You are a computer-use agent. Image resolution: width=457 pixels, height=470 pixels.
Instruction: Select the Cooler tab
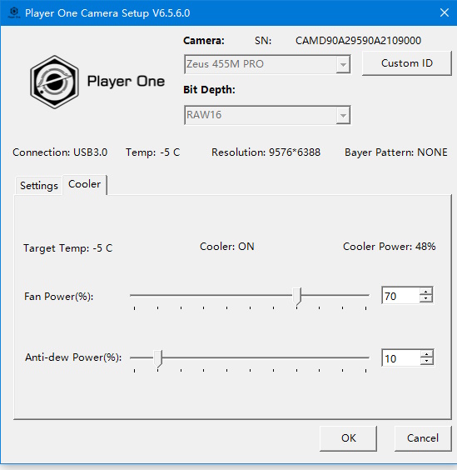click(x=84, y=184)
